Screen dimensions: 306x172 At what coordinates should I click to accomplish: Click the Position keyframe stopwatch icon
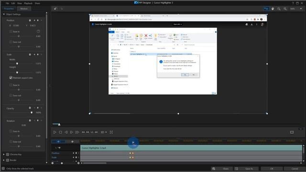coord(30,20)
